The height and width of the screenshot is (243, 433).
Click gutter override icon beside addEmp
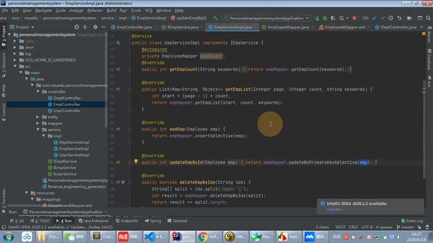click(118, 129)
